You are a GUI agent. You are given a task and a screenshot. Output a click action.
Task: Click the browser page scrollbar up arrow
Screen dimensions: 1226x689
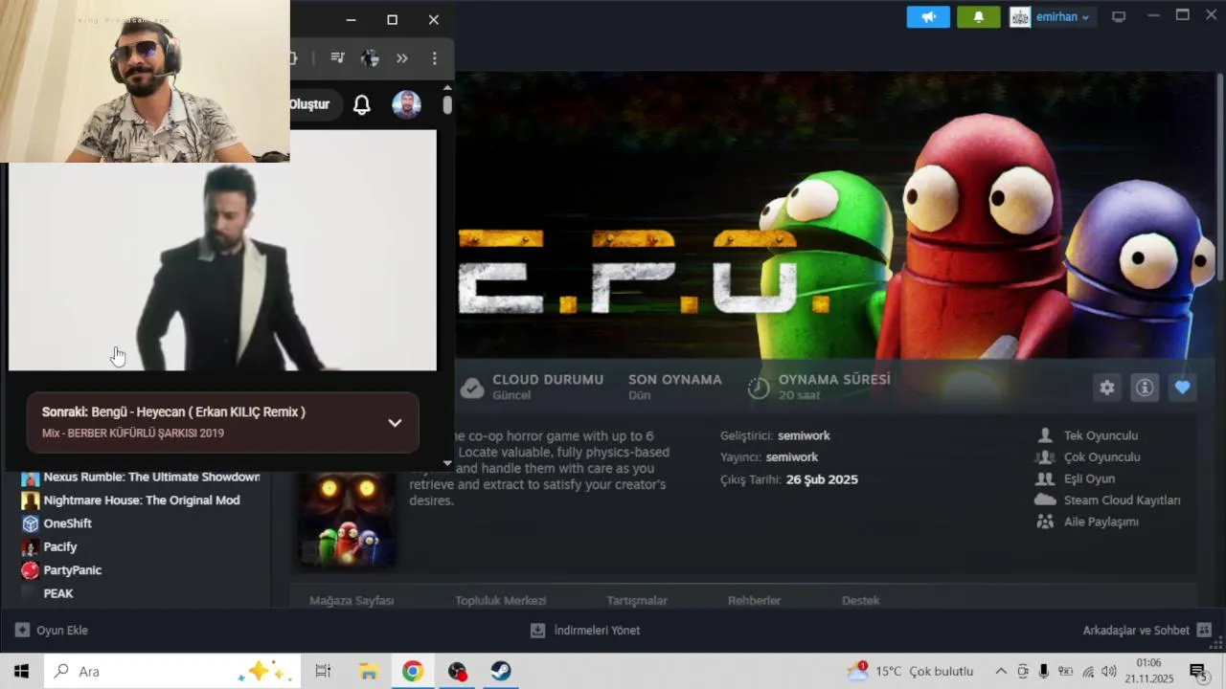click(x=446, y=87)
